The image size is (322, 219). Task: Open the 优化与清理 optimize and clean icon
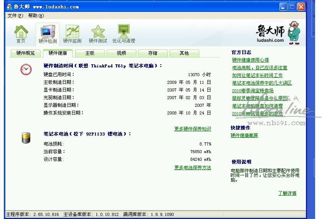click(123, 34)
